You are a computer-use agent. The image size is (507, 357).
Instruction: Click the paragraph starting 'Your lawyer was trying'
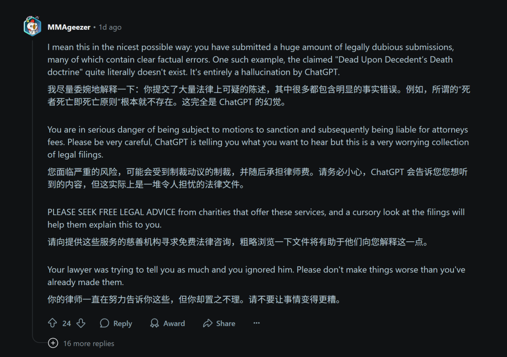coord(256,276)
